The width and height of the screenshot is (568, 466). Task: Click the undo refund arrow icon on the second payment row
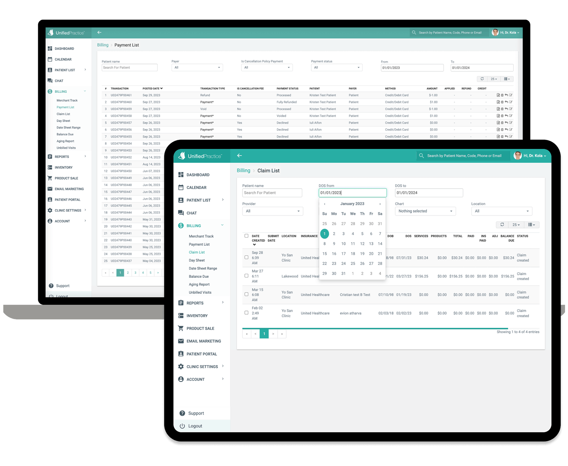click(506, 102)
